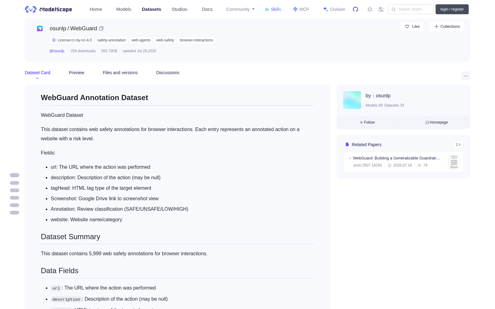The image size is (495, 309).
Task: Focus the Search anything input field
Action: (x=411, y=9)
